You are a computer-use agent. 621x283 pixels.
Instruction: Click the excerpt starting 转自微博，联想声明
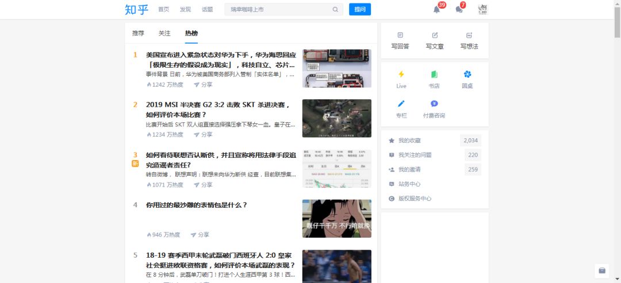[221, 175]
